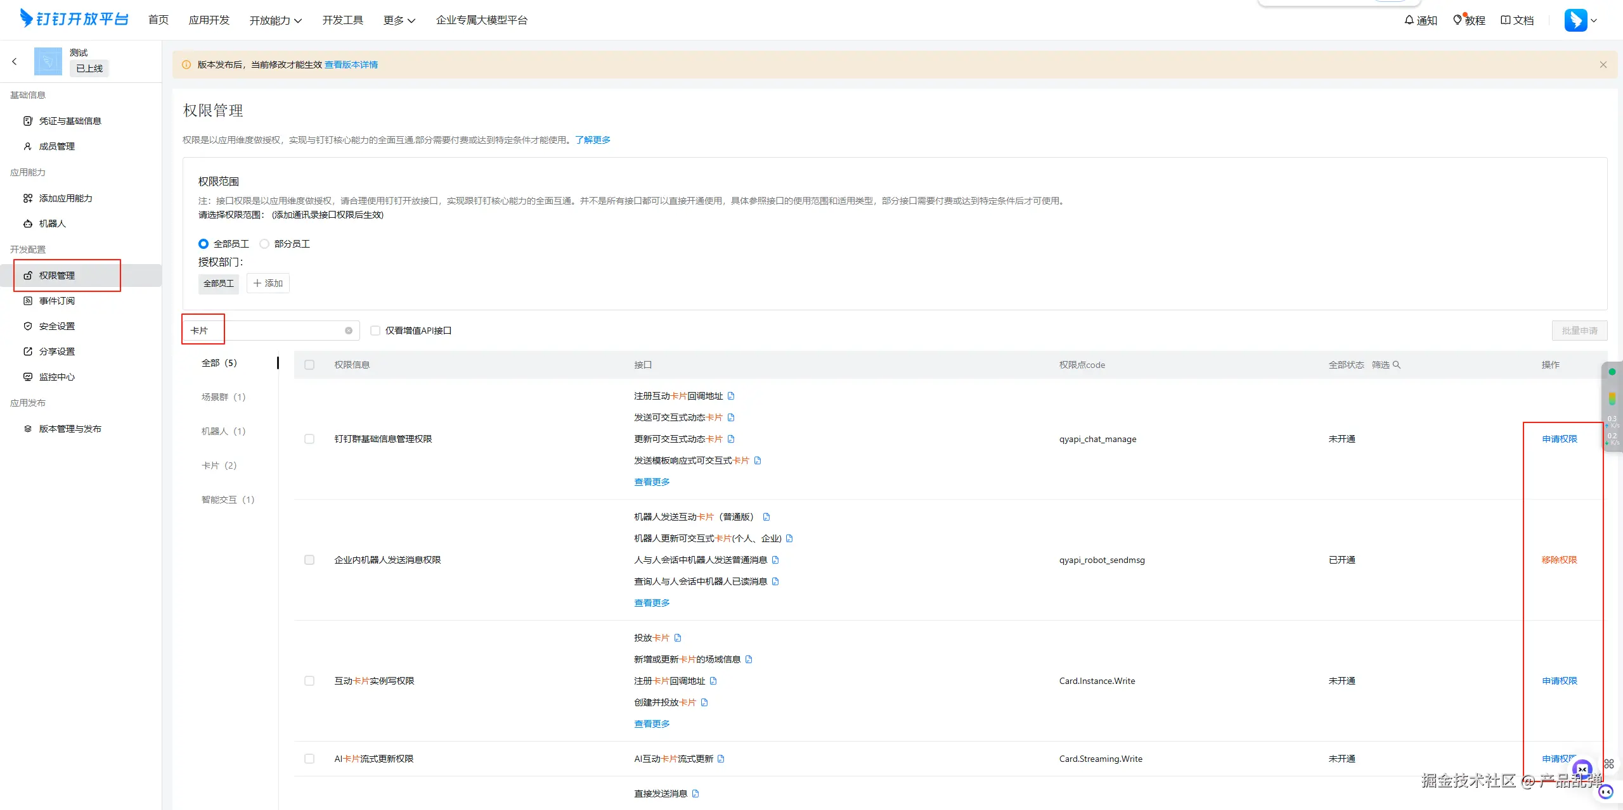Switch to the 卡片 (2) category tab
This screenshot has width=1623, height=810.
pyautogui.click(x=219, y=465)
